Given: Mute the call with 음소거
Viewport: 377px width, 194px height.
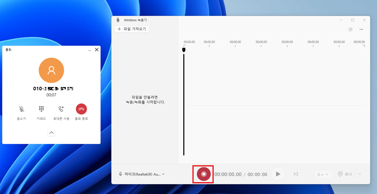Looking at the screenshot, I should tap(22, 113).
